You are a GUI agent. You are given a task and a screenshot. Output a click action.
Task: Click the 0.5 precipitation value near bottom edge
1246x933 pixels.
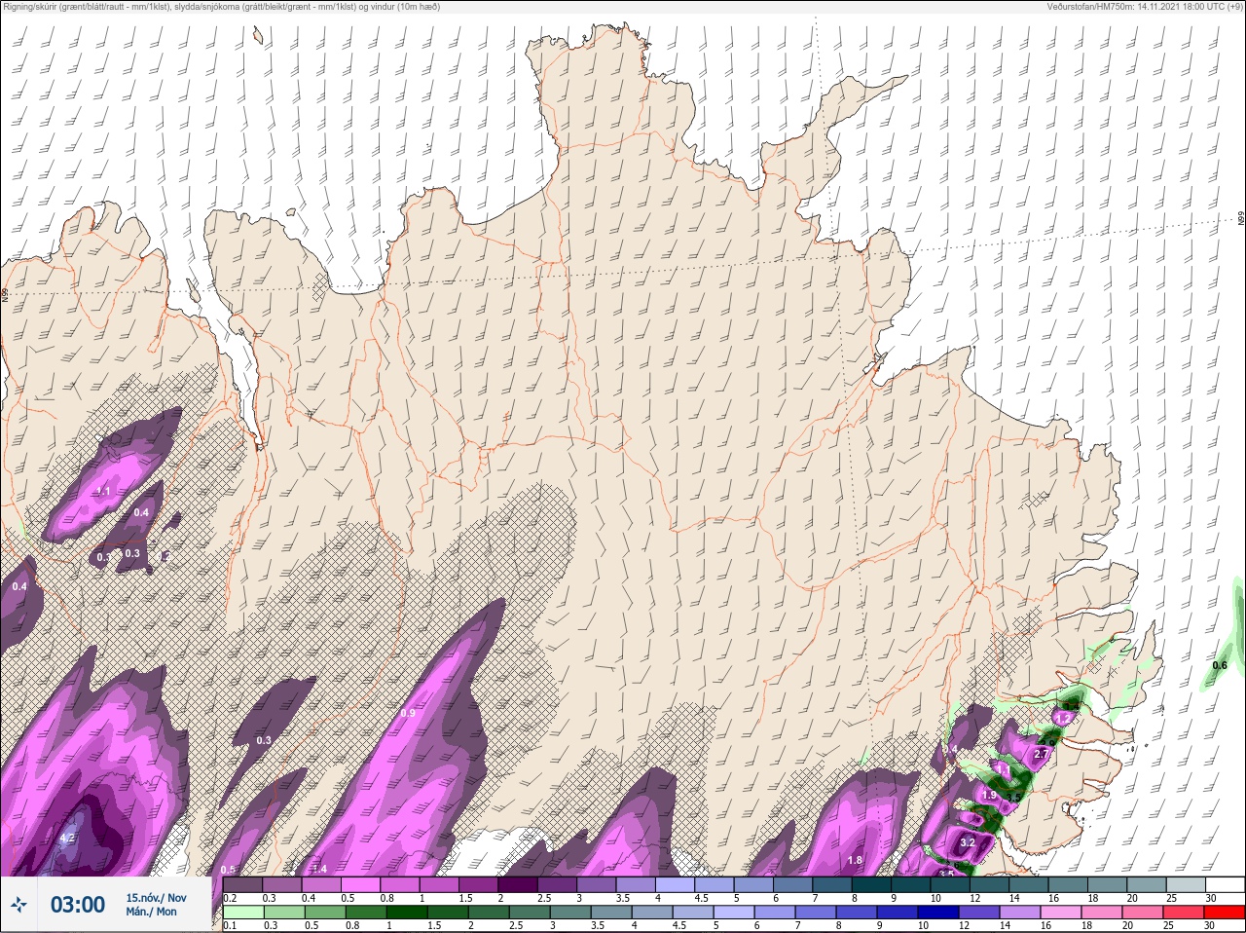(229, 870)
